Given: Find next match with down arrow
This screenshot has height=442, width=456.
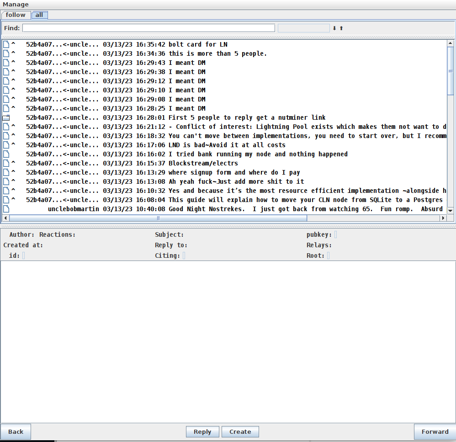Looking at the screenshot, I should point(334,28).
